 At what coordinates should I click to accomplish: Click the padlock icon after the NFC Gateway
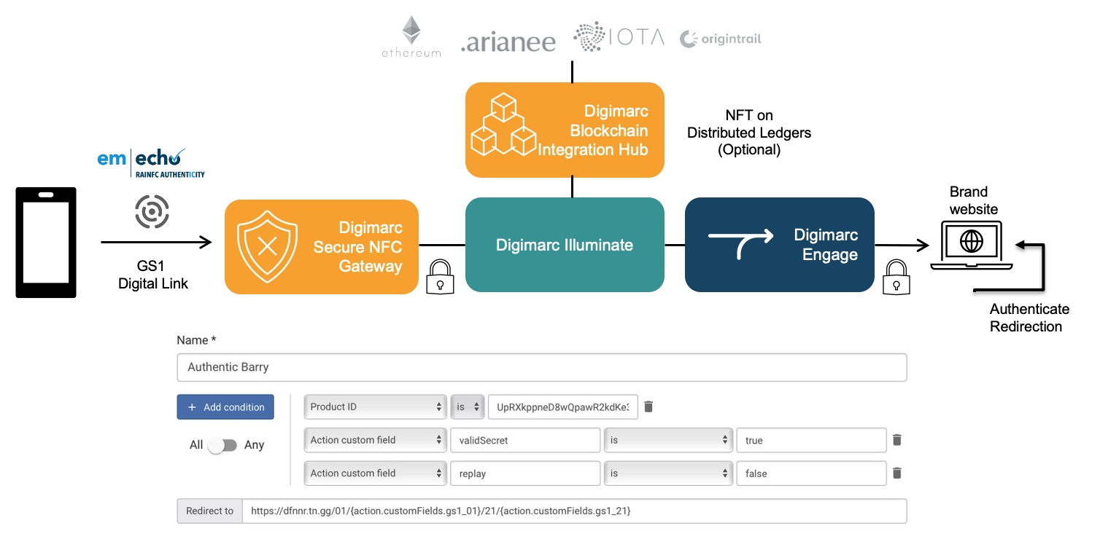(440, 277)
